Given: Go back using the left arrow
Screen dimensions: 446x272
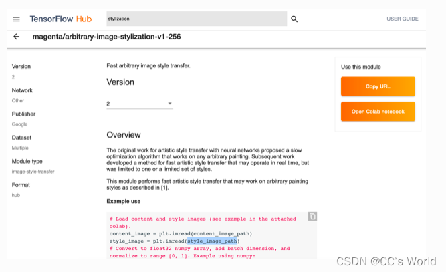Looking at the screenshot, I should coord(16,37).
